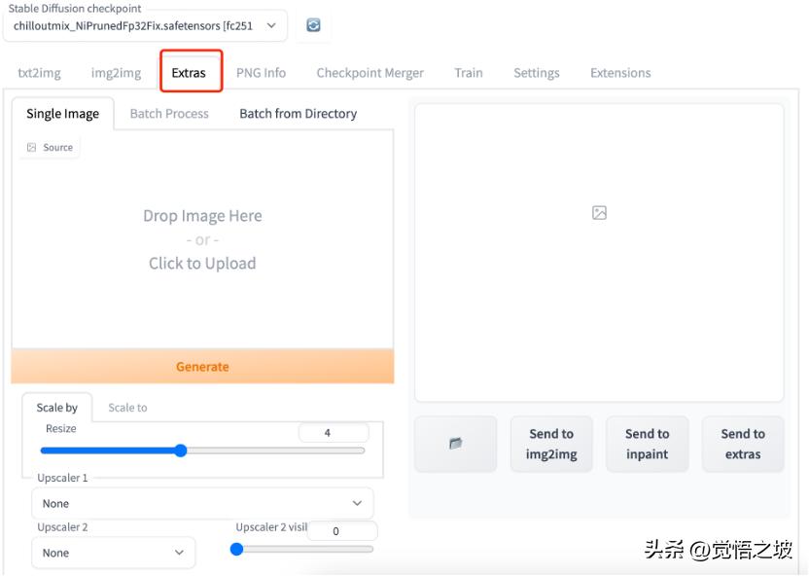
Task: Open the img2img tab
Action: (x=116, y=73)
